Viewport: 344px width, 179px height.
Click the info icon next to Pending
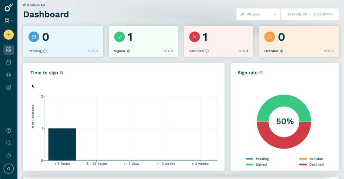point(45,51)
